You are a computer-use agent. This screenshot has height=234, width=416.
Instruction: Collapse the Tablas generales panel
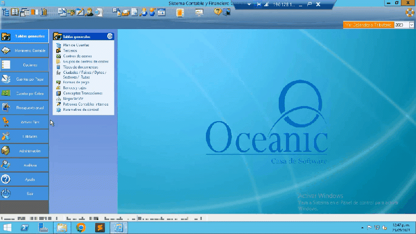[x=110, y=36]
